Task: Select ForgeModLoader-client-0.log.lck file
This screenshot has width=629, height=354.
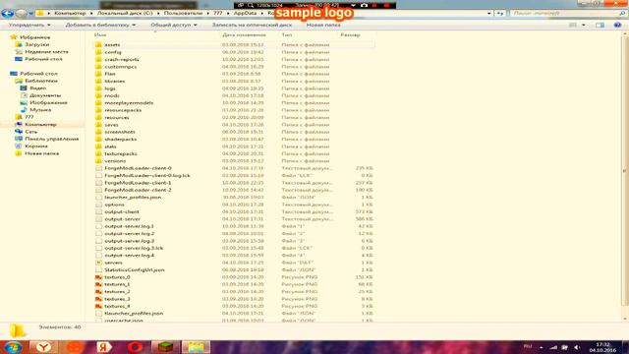Action: pos(147,176)
